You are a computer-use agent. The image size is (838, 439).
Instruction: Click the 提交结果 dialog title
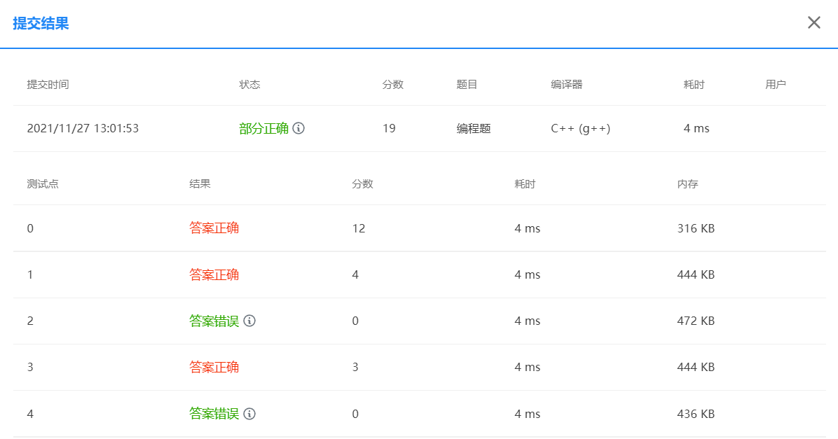click(x=41, y=24)
